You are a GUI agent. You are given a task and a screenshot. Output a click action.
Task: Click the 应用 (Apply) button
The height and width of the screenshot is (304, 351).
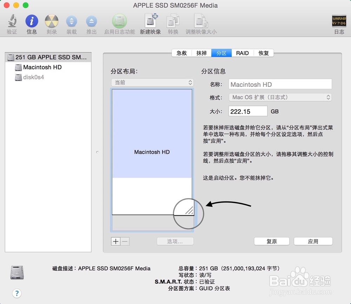point(313,241)
